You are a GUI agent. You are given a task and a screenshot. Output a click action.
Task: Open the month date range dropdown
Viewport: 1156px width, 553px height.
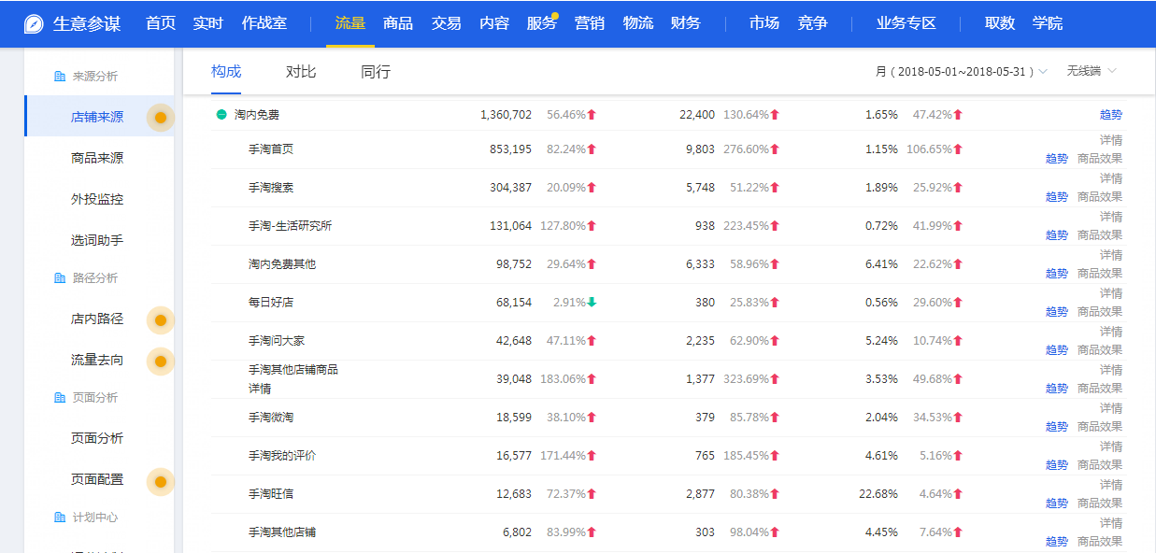[961, 71]
